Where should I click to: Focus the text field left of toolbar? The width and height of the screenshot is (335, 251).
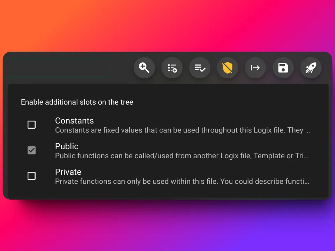[x=57, y=68]
